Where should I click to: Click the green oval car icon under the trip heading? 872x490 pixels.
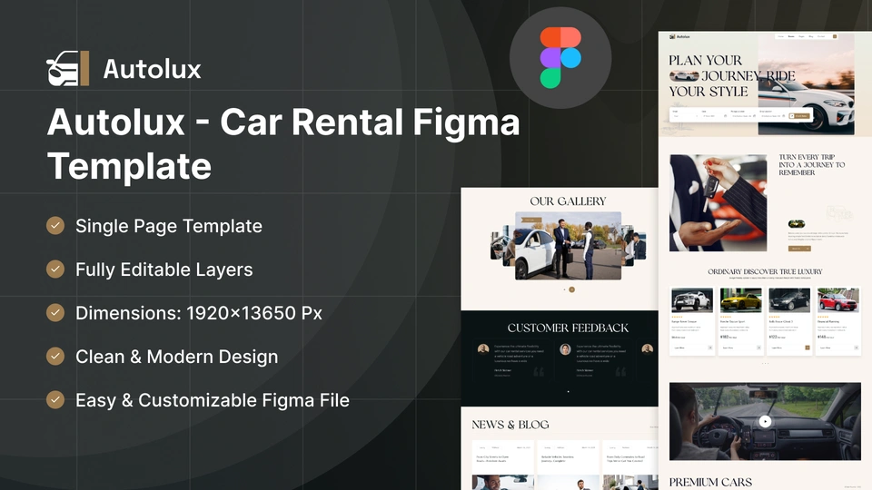(x=797, y=224)
